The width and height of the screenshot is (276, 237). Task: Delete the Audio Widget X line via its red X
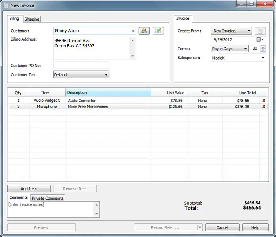click(264, 101)
